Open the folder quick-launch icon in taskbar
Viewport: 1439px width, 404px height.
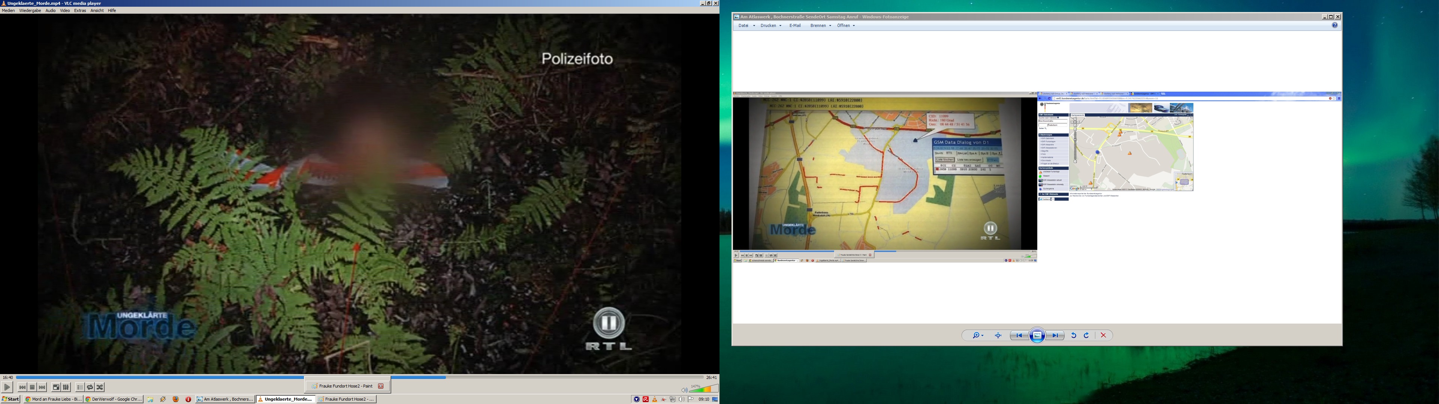(x=151, y=400)
